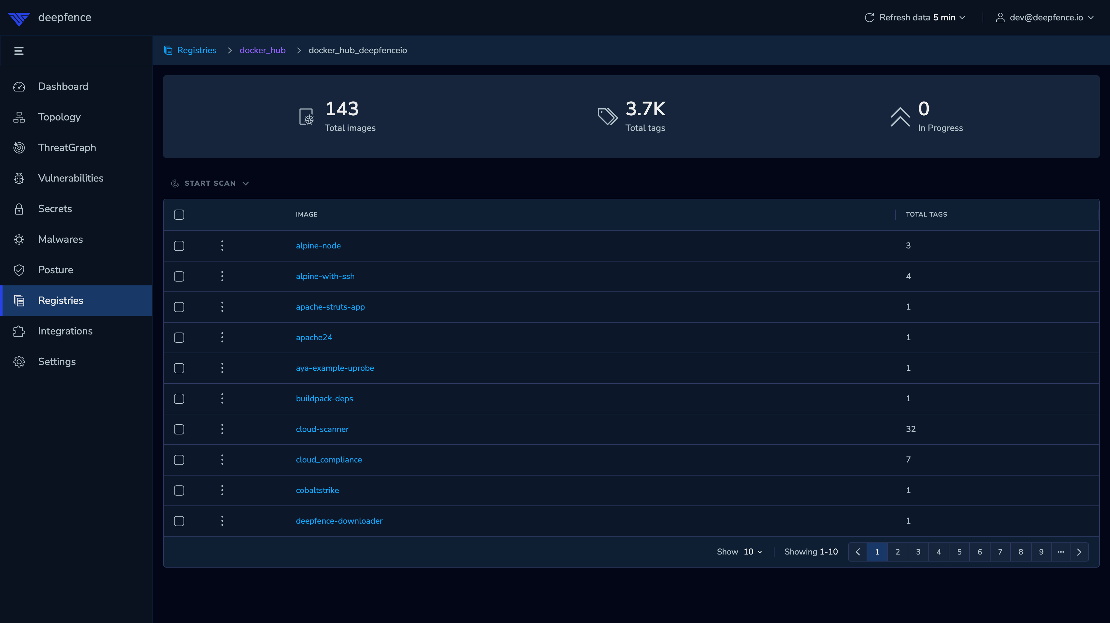Open ThreatGraph via its radar icon

(x=19, y=147)
